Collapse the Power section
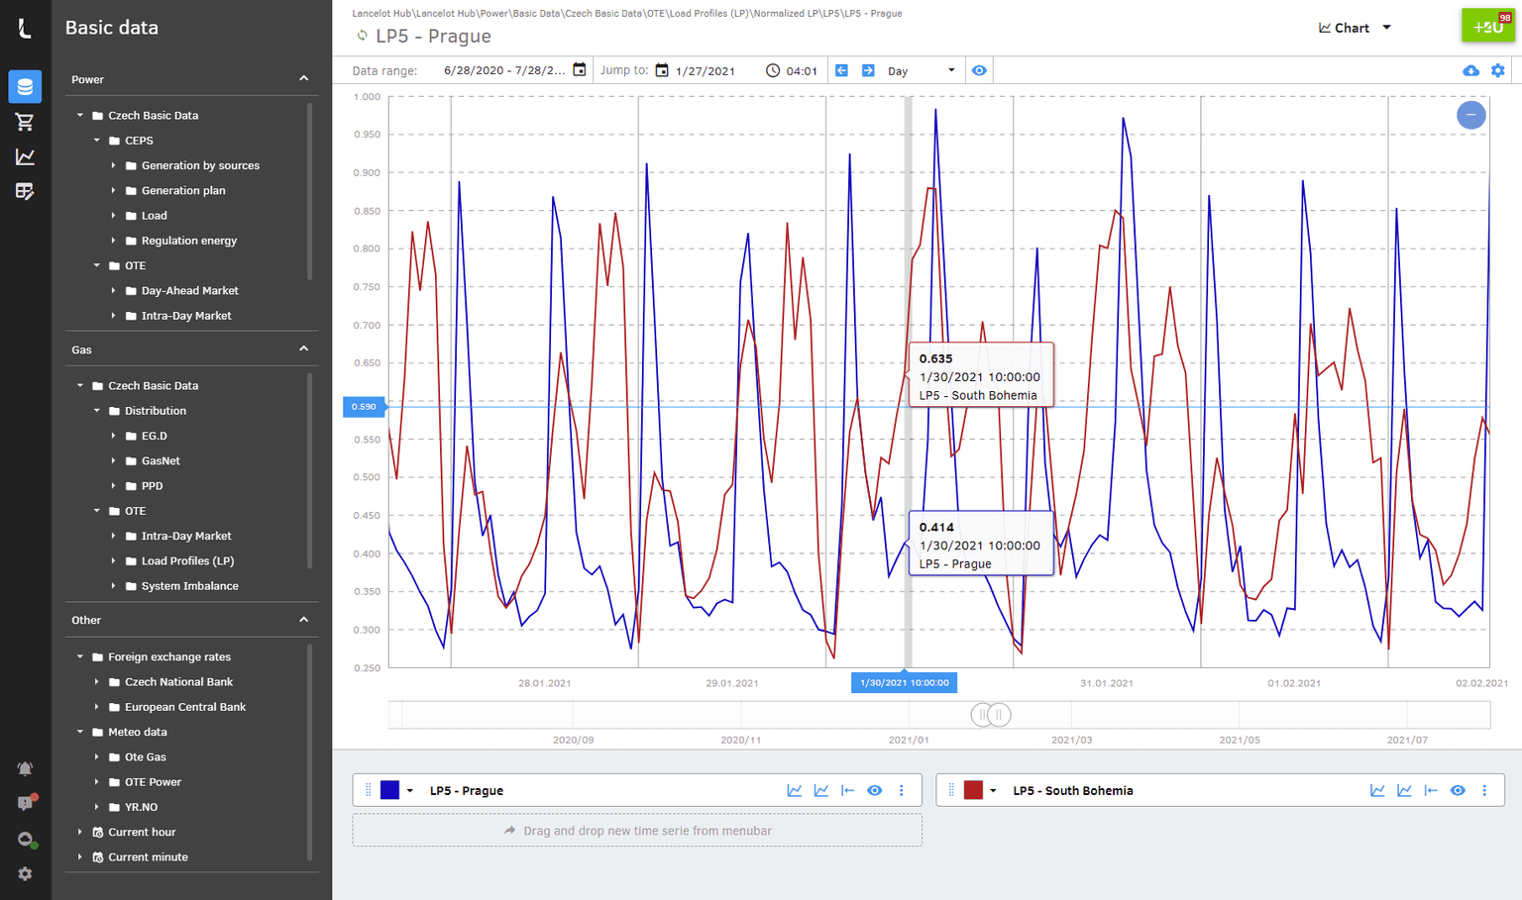This screenshot has width=1522, height=900. pos(303,79)
